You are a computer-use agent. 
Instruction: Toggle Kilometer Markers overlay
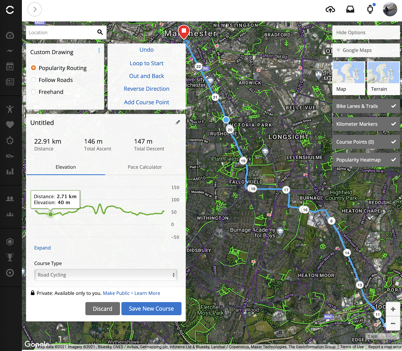[x=366, y=124]
